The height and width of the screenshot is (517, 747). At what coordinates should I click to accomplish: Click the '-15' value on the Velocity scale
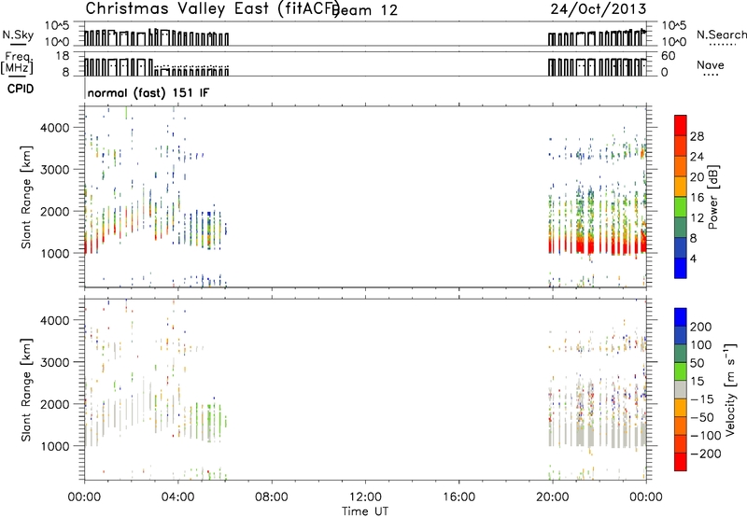click(702, 399)
